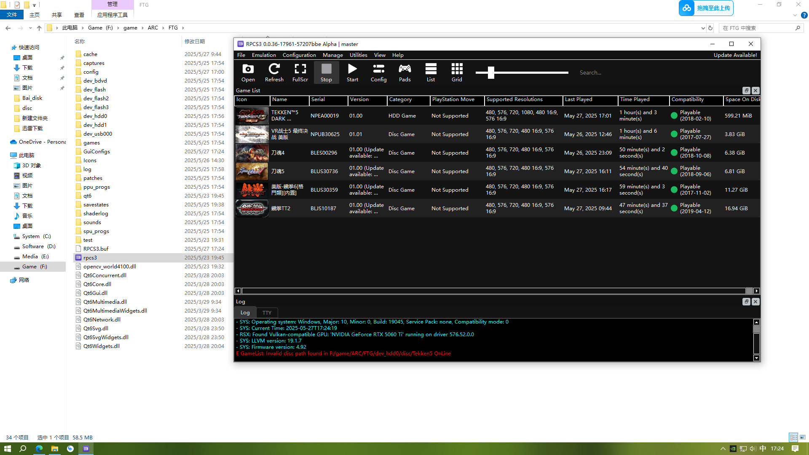Viewport: 809px width, 455px height.
Task: Select the RPCS3.buf file
Action: click(x=96, y=249)
